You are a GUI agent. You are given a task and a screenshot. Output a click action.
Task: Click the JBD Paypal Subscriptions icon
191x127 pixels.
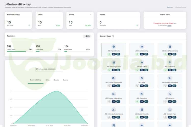[114, 78]
